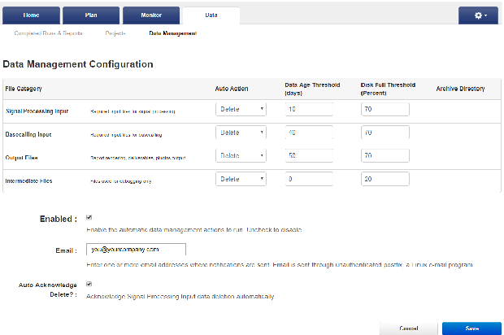Switch to the Home tab
The width and height of the screenshot is (504, 335).
coord(31,15)
